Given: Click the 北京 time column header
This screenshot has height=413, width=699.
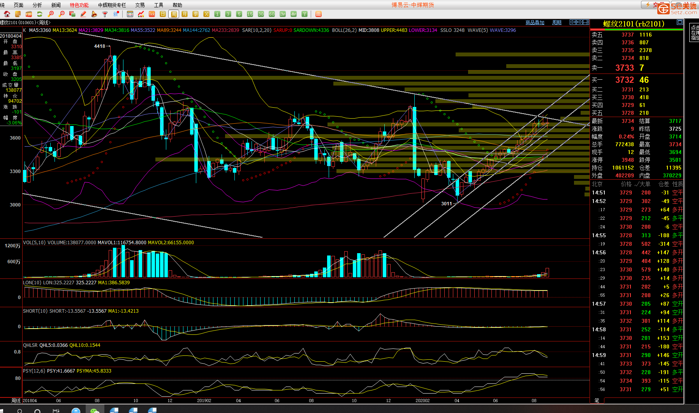Looking at the screenshot, I should coord(597,184).
